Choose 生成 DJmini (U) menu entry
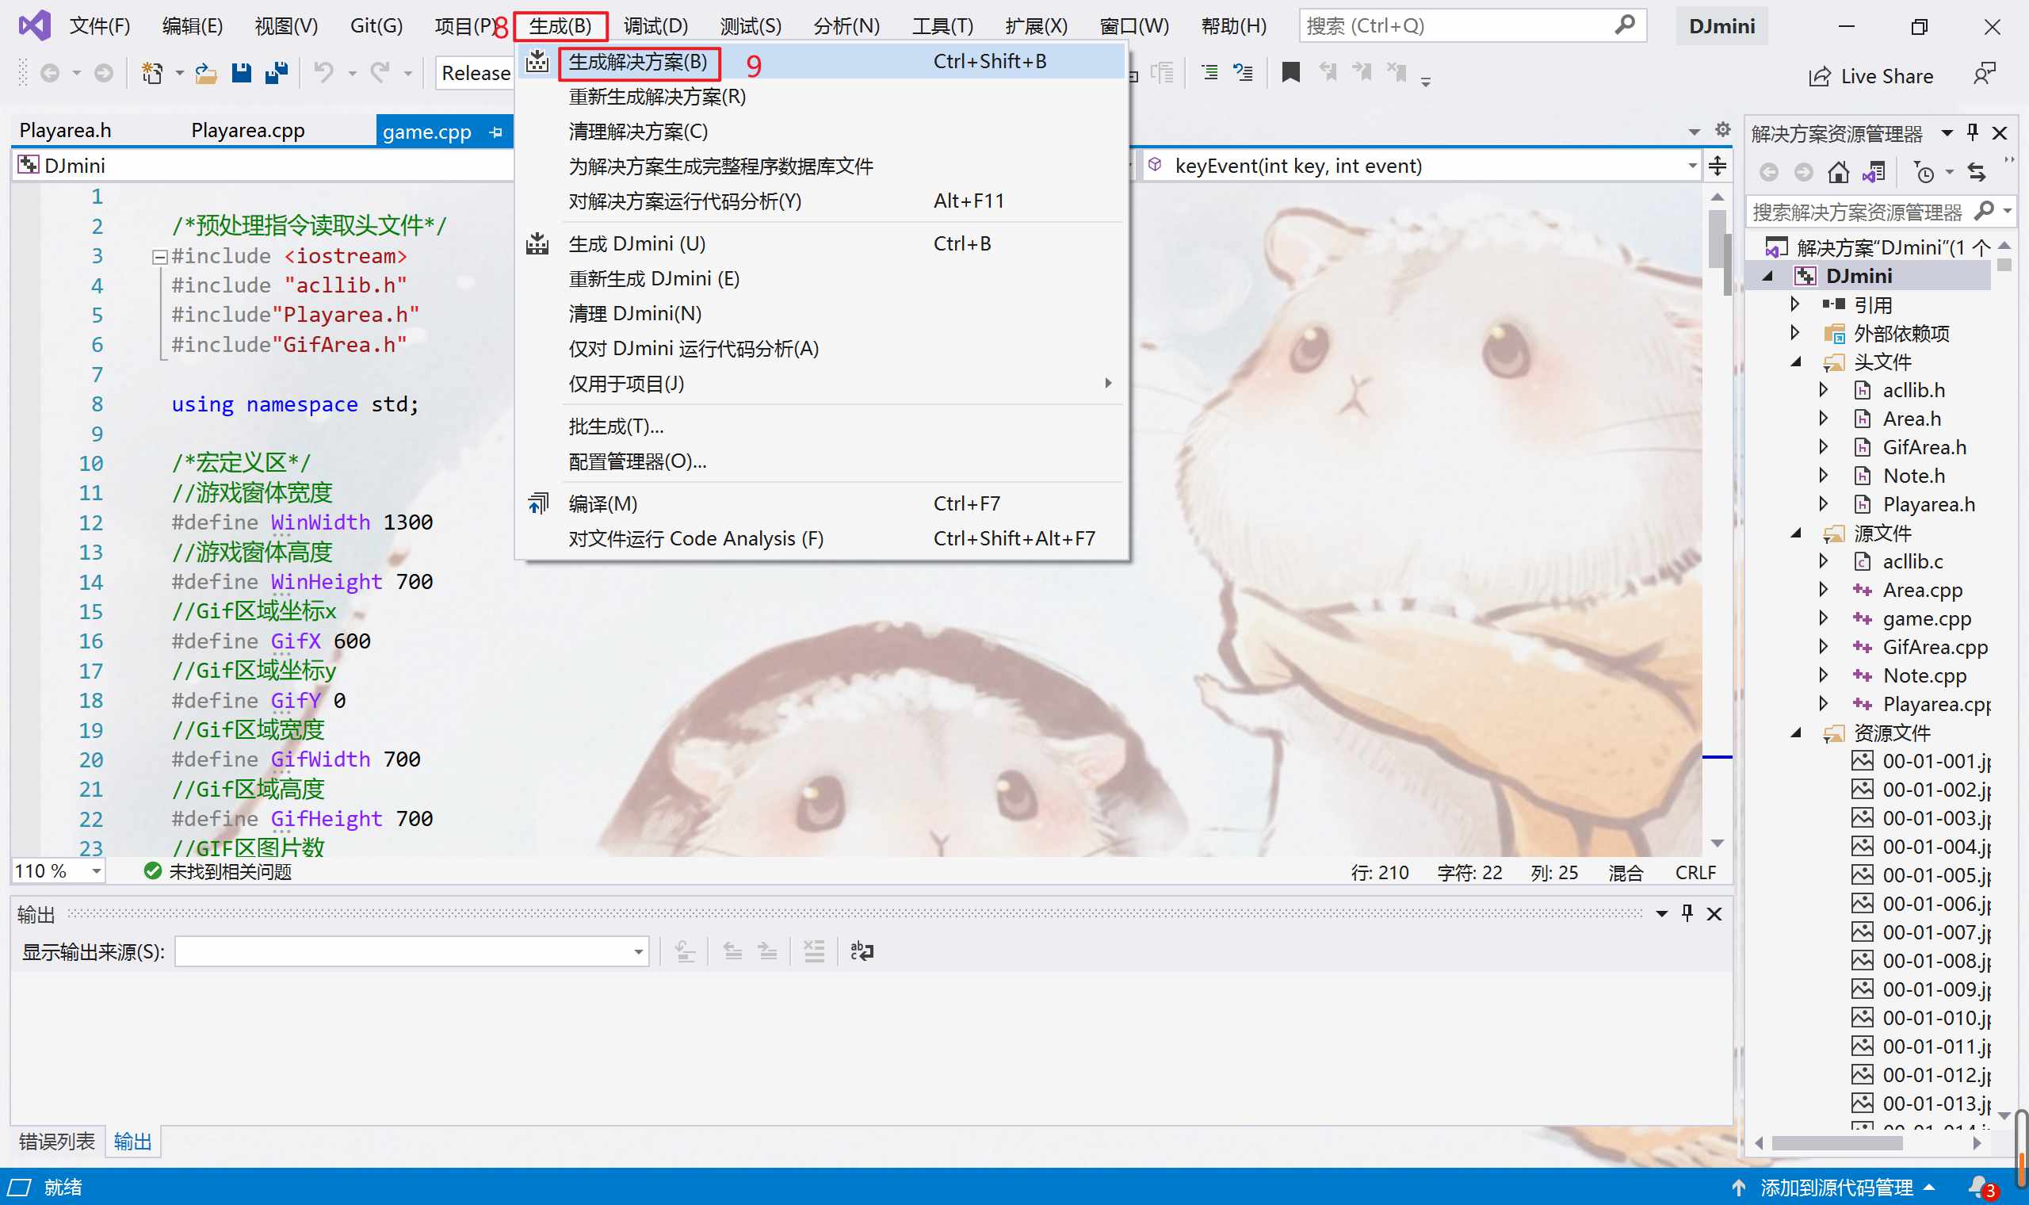 (x=821, y=243)
